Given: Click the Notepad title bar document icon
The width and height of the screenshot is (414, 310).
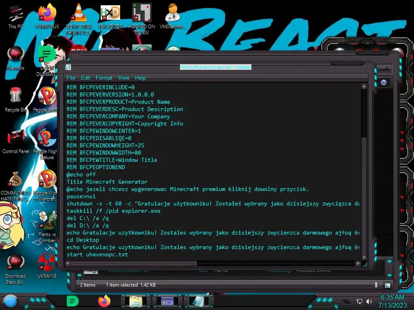Looking at the screenshot, I should pos(68,67).
